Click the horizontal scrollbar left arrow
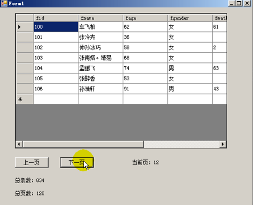 [18, 144]
